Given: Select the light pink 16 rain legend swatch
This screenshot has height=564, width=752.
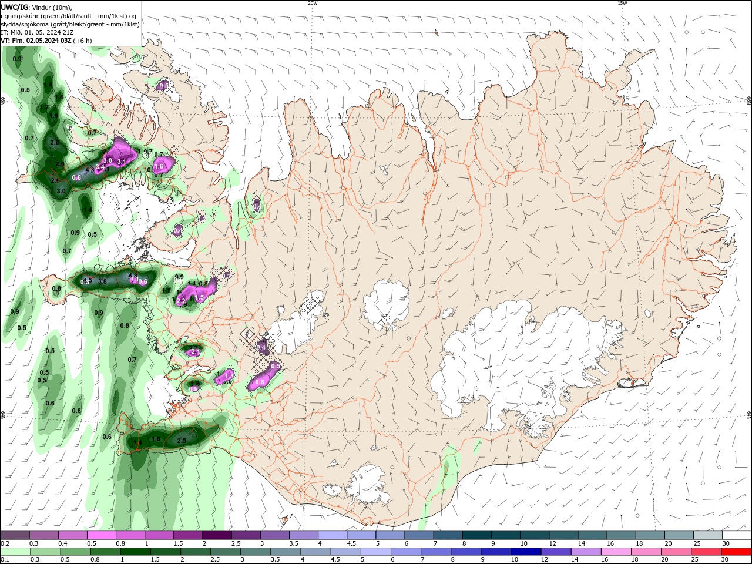Looking at the screenshot, I should tap(616, 552).
